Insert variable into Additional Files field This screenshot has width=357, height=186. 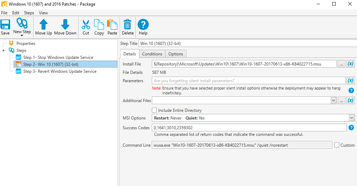(351, 100)
